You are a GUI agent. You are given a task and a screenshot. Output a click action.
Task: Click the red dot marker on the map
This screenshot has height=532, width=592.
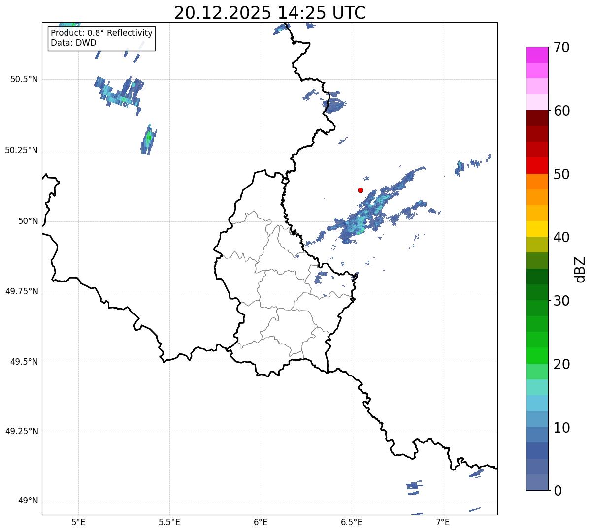[361, 190]
